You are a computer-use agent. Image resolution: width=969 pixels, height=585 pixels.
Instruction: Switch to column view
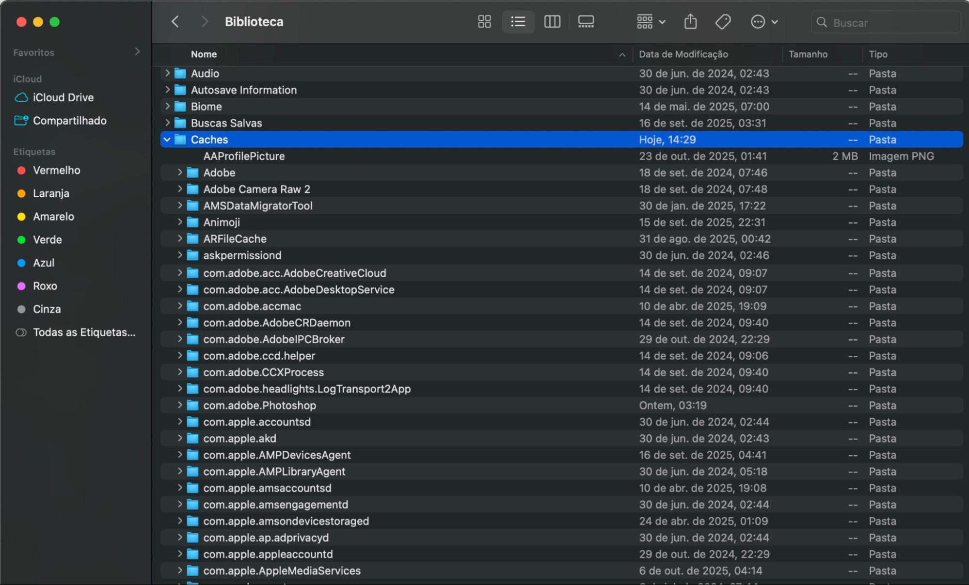click(552, 22)
